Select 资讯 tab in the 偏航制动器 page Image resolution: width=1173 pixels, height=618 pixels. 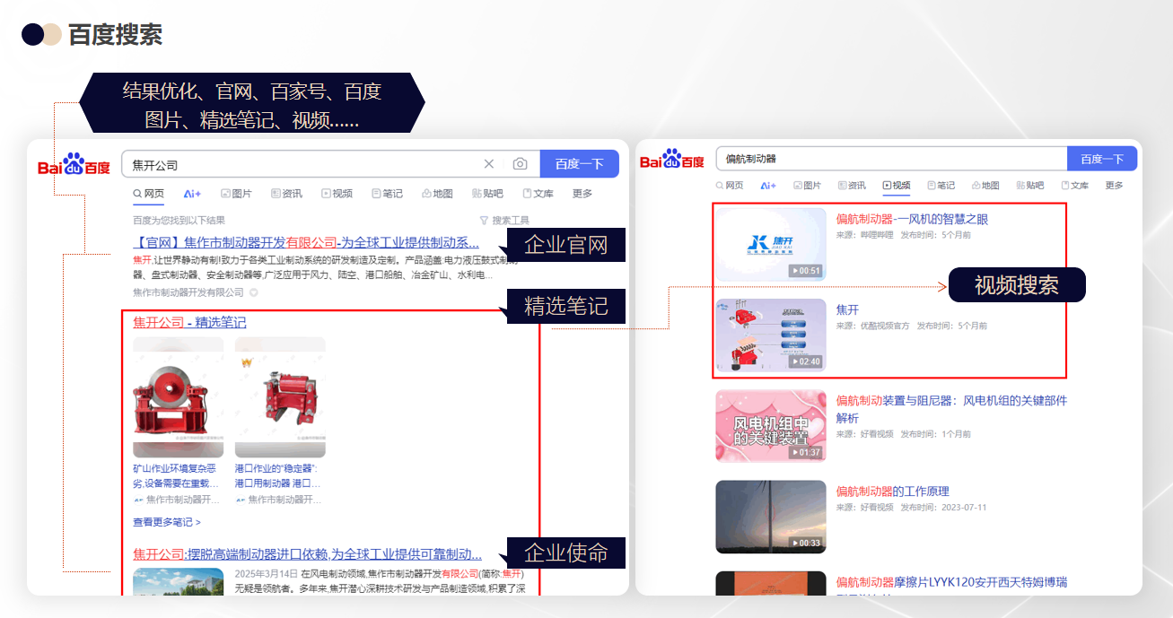click(x=852, y=186)
